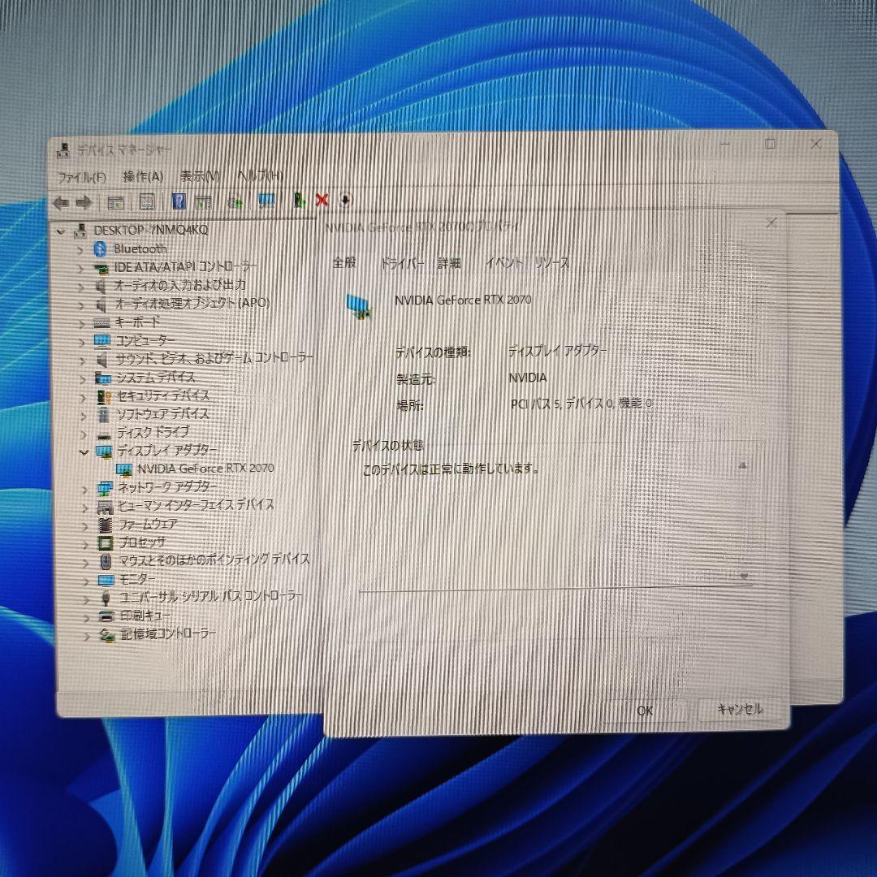The height and width of the screenshot is (877, 877).
Task: Select the モニター icon
Action: click(106, 580)
